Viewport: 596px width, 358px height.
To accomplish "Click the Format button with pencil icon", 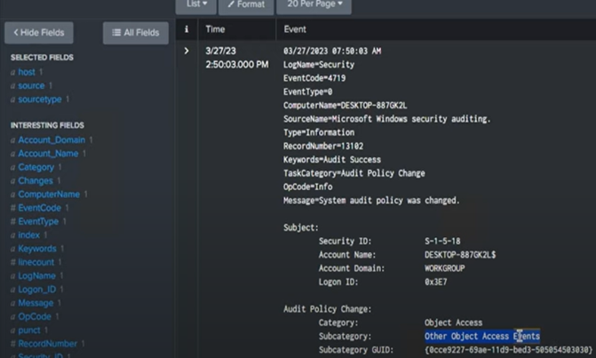I will tap(246, 4).
